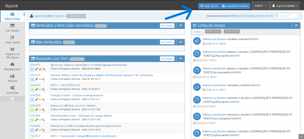Collapse the sidebar with arrow toggle
The width and height of the screenshot is (304, 139).
[x=12, y=99]
